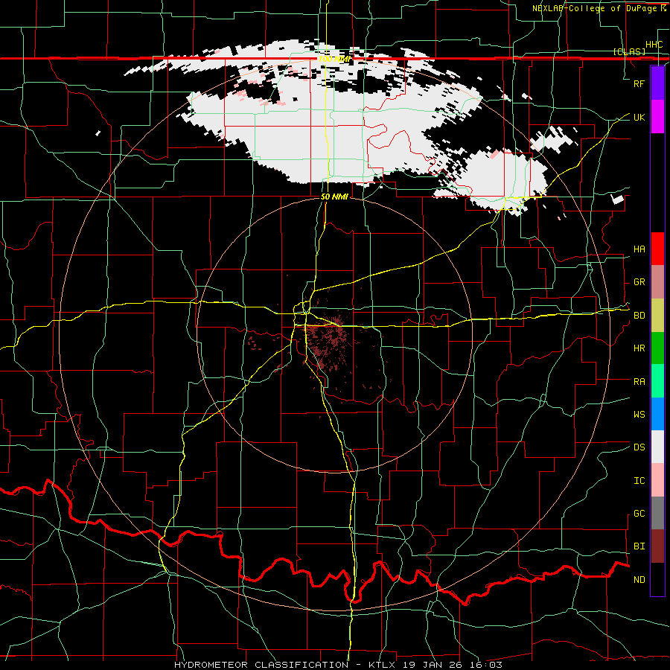The height and width of the screenshot is (670, 670).
Task: Click the HHC product code text
Action: 654,45
